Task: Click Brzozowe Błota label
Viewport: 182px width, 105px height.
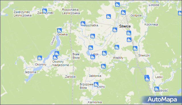Action: click(x=86, y=86)
